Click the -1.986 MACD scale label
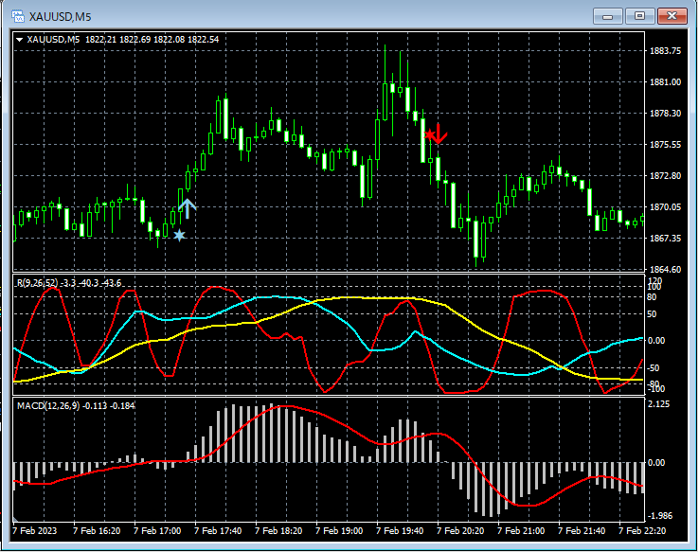This screenshot has height=552, width=699. (x=660, y=515)
